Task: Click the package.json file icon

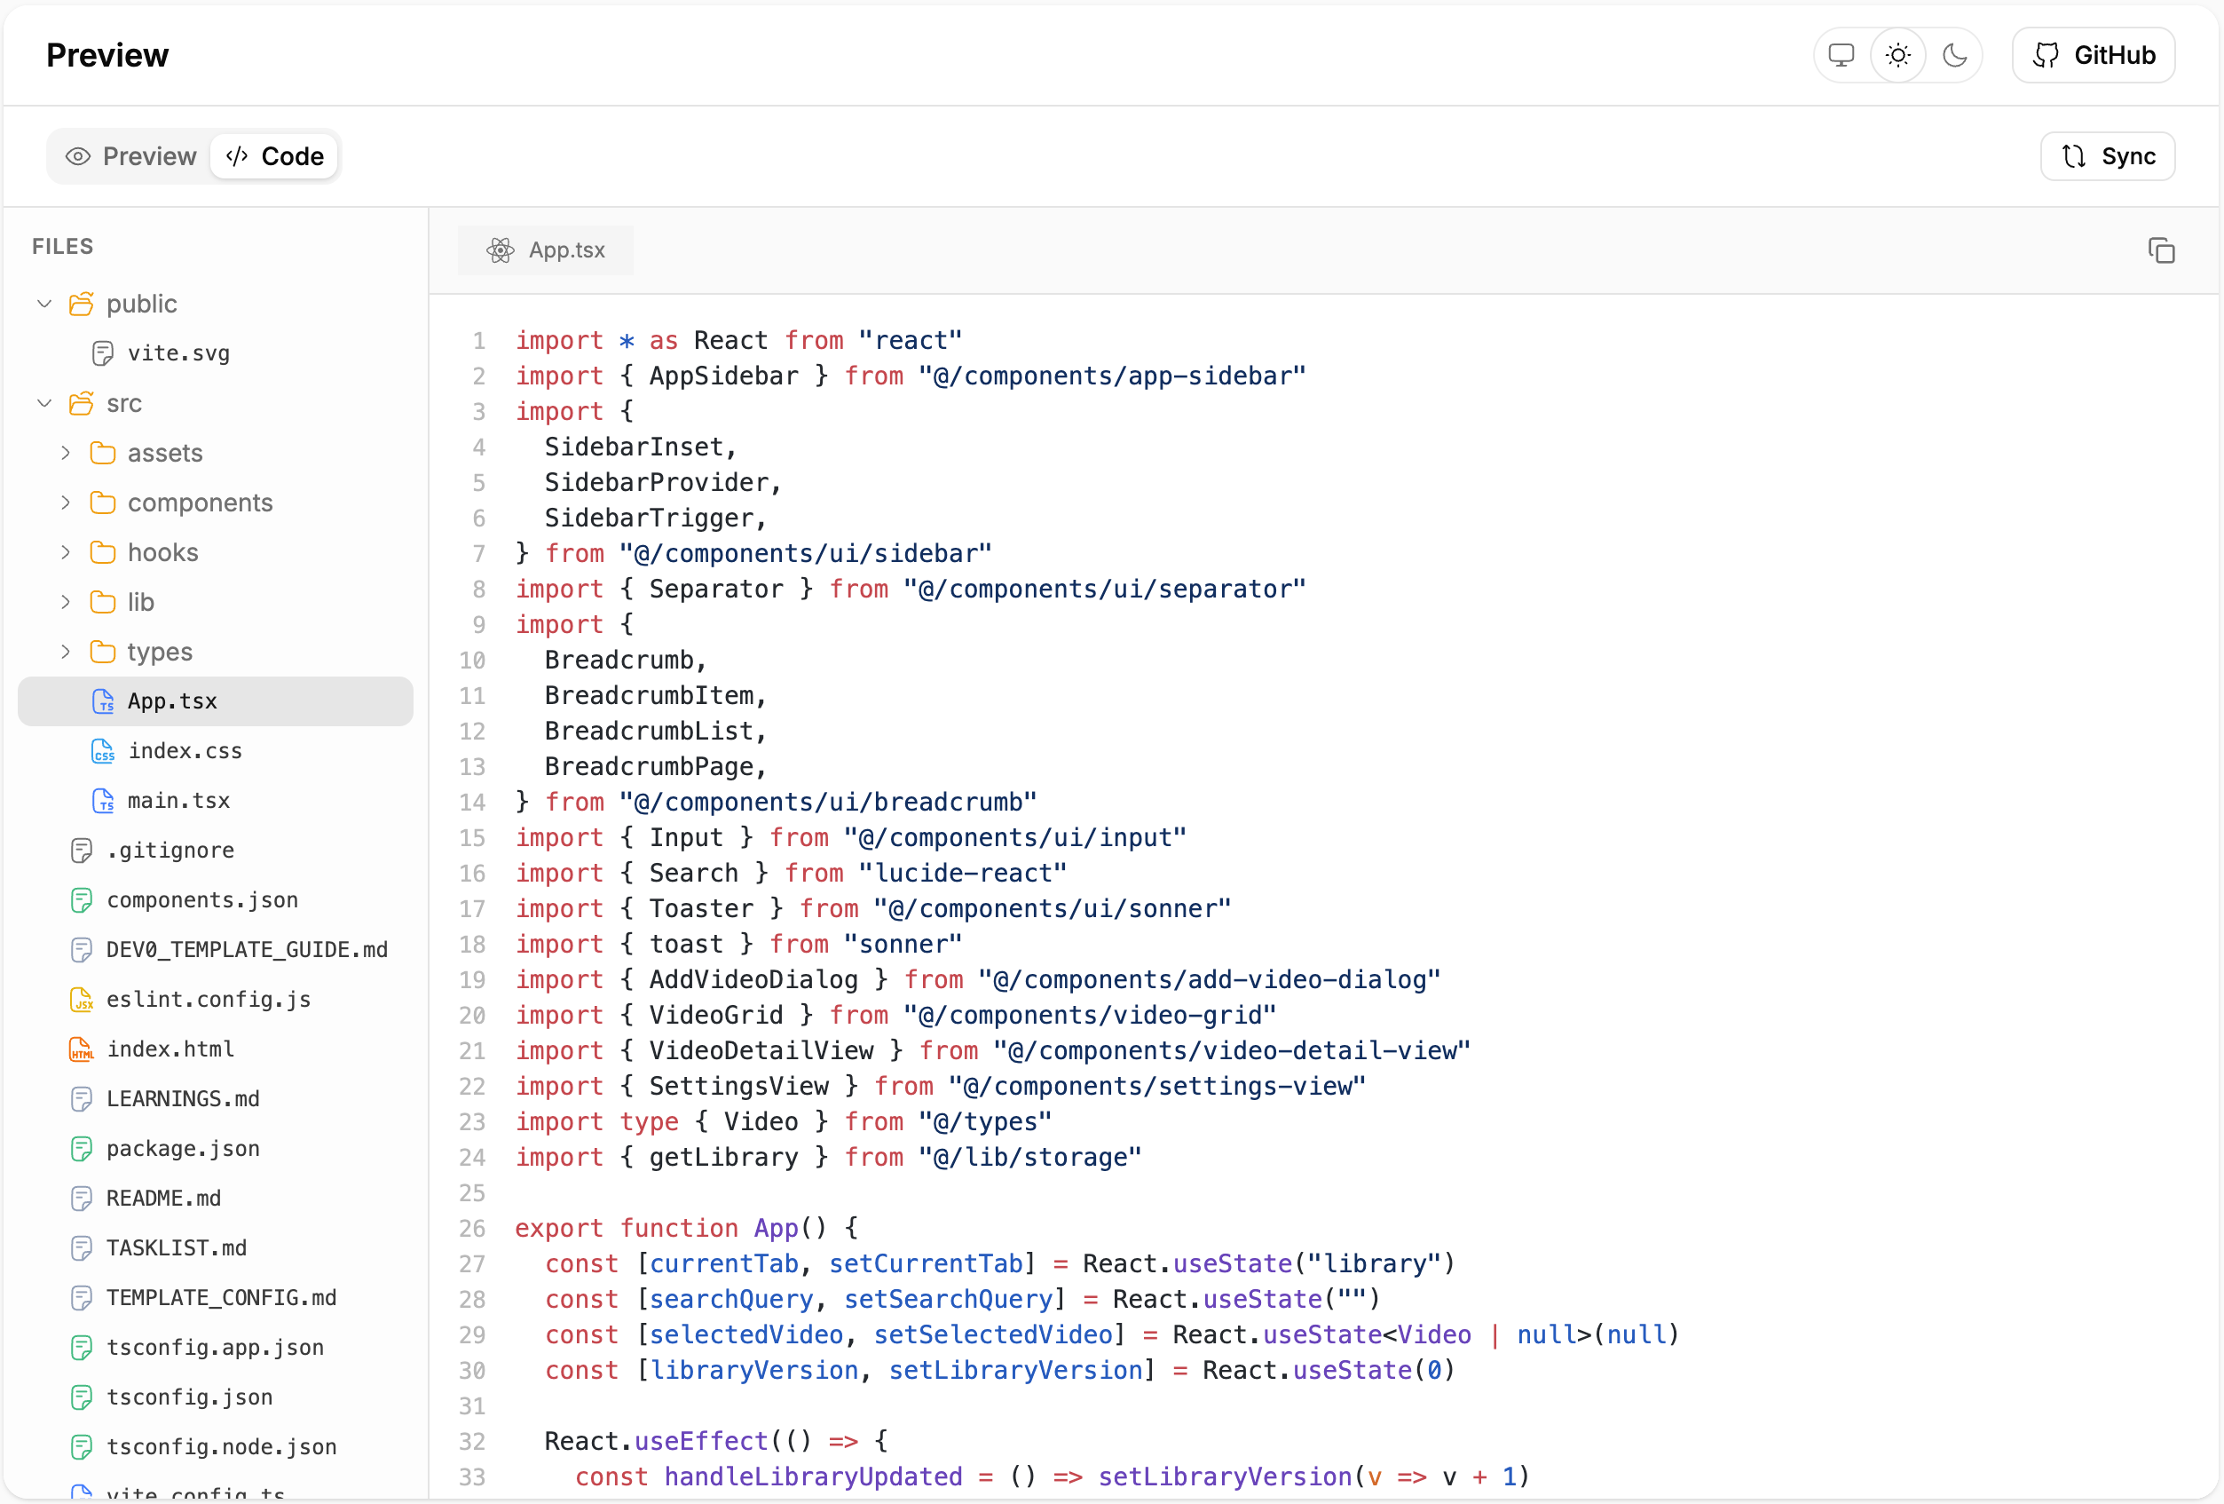Action: point(83,1149)
